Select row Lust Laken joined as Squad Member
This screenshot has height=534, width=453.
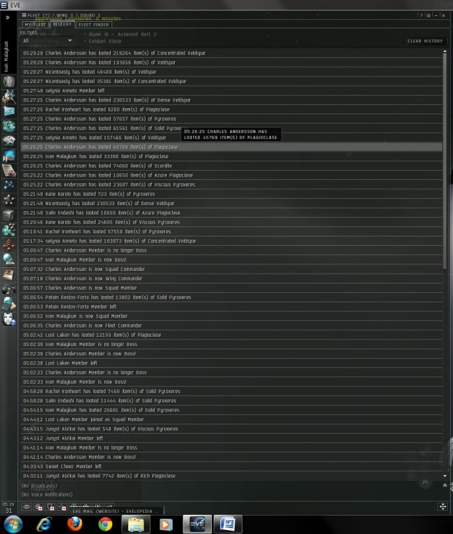(x=231, y=420)
